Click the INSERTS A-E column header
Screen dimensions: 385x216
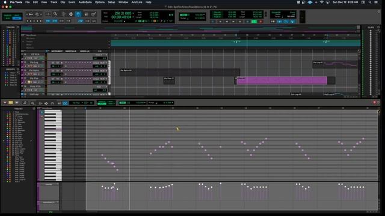click(x=71, y=51)
